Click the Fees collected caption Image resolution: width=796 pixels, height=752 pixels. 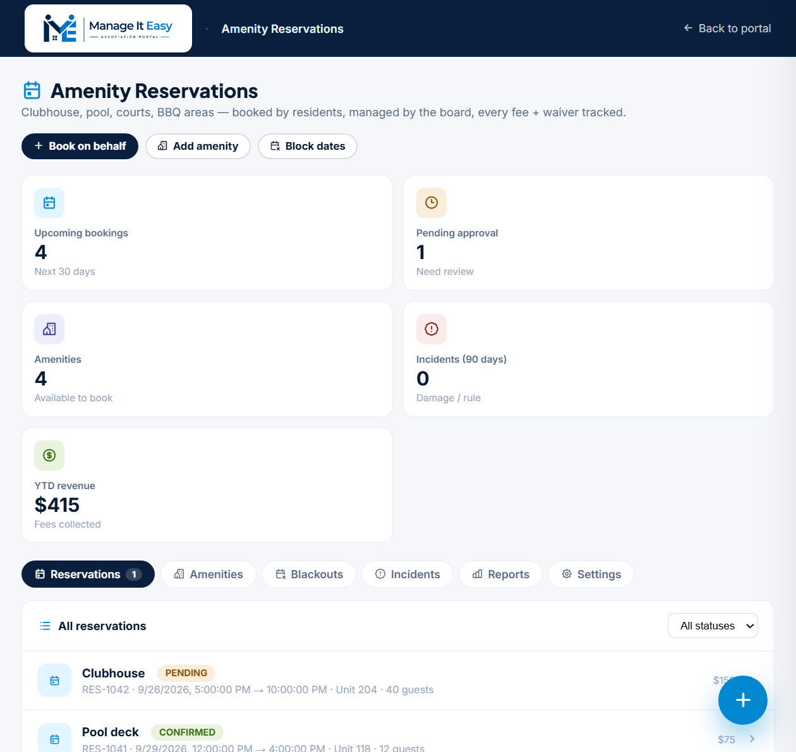(x=68, y=524)
